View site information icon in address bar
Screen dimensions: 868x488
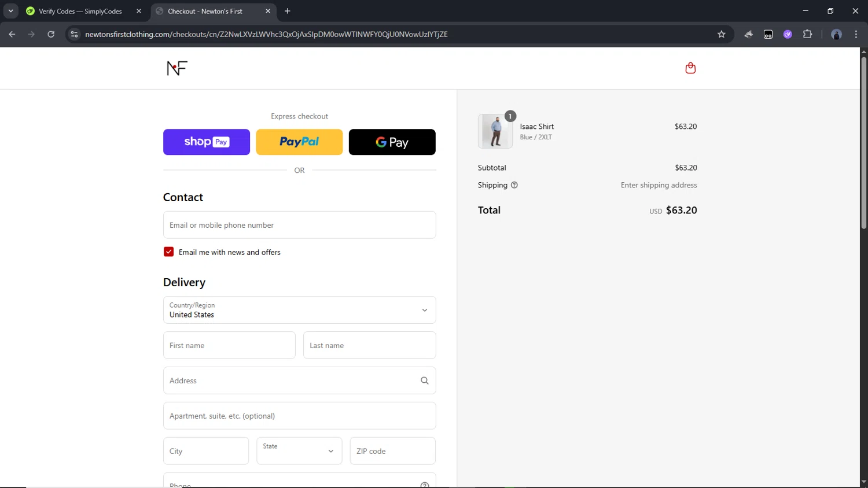coord(74,34)
